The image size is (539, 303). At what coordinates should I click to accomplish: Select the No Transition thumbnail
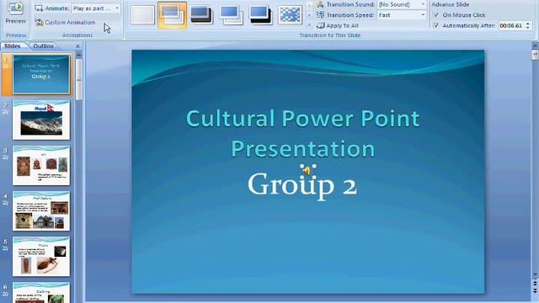coord(142,15)
